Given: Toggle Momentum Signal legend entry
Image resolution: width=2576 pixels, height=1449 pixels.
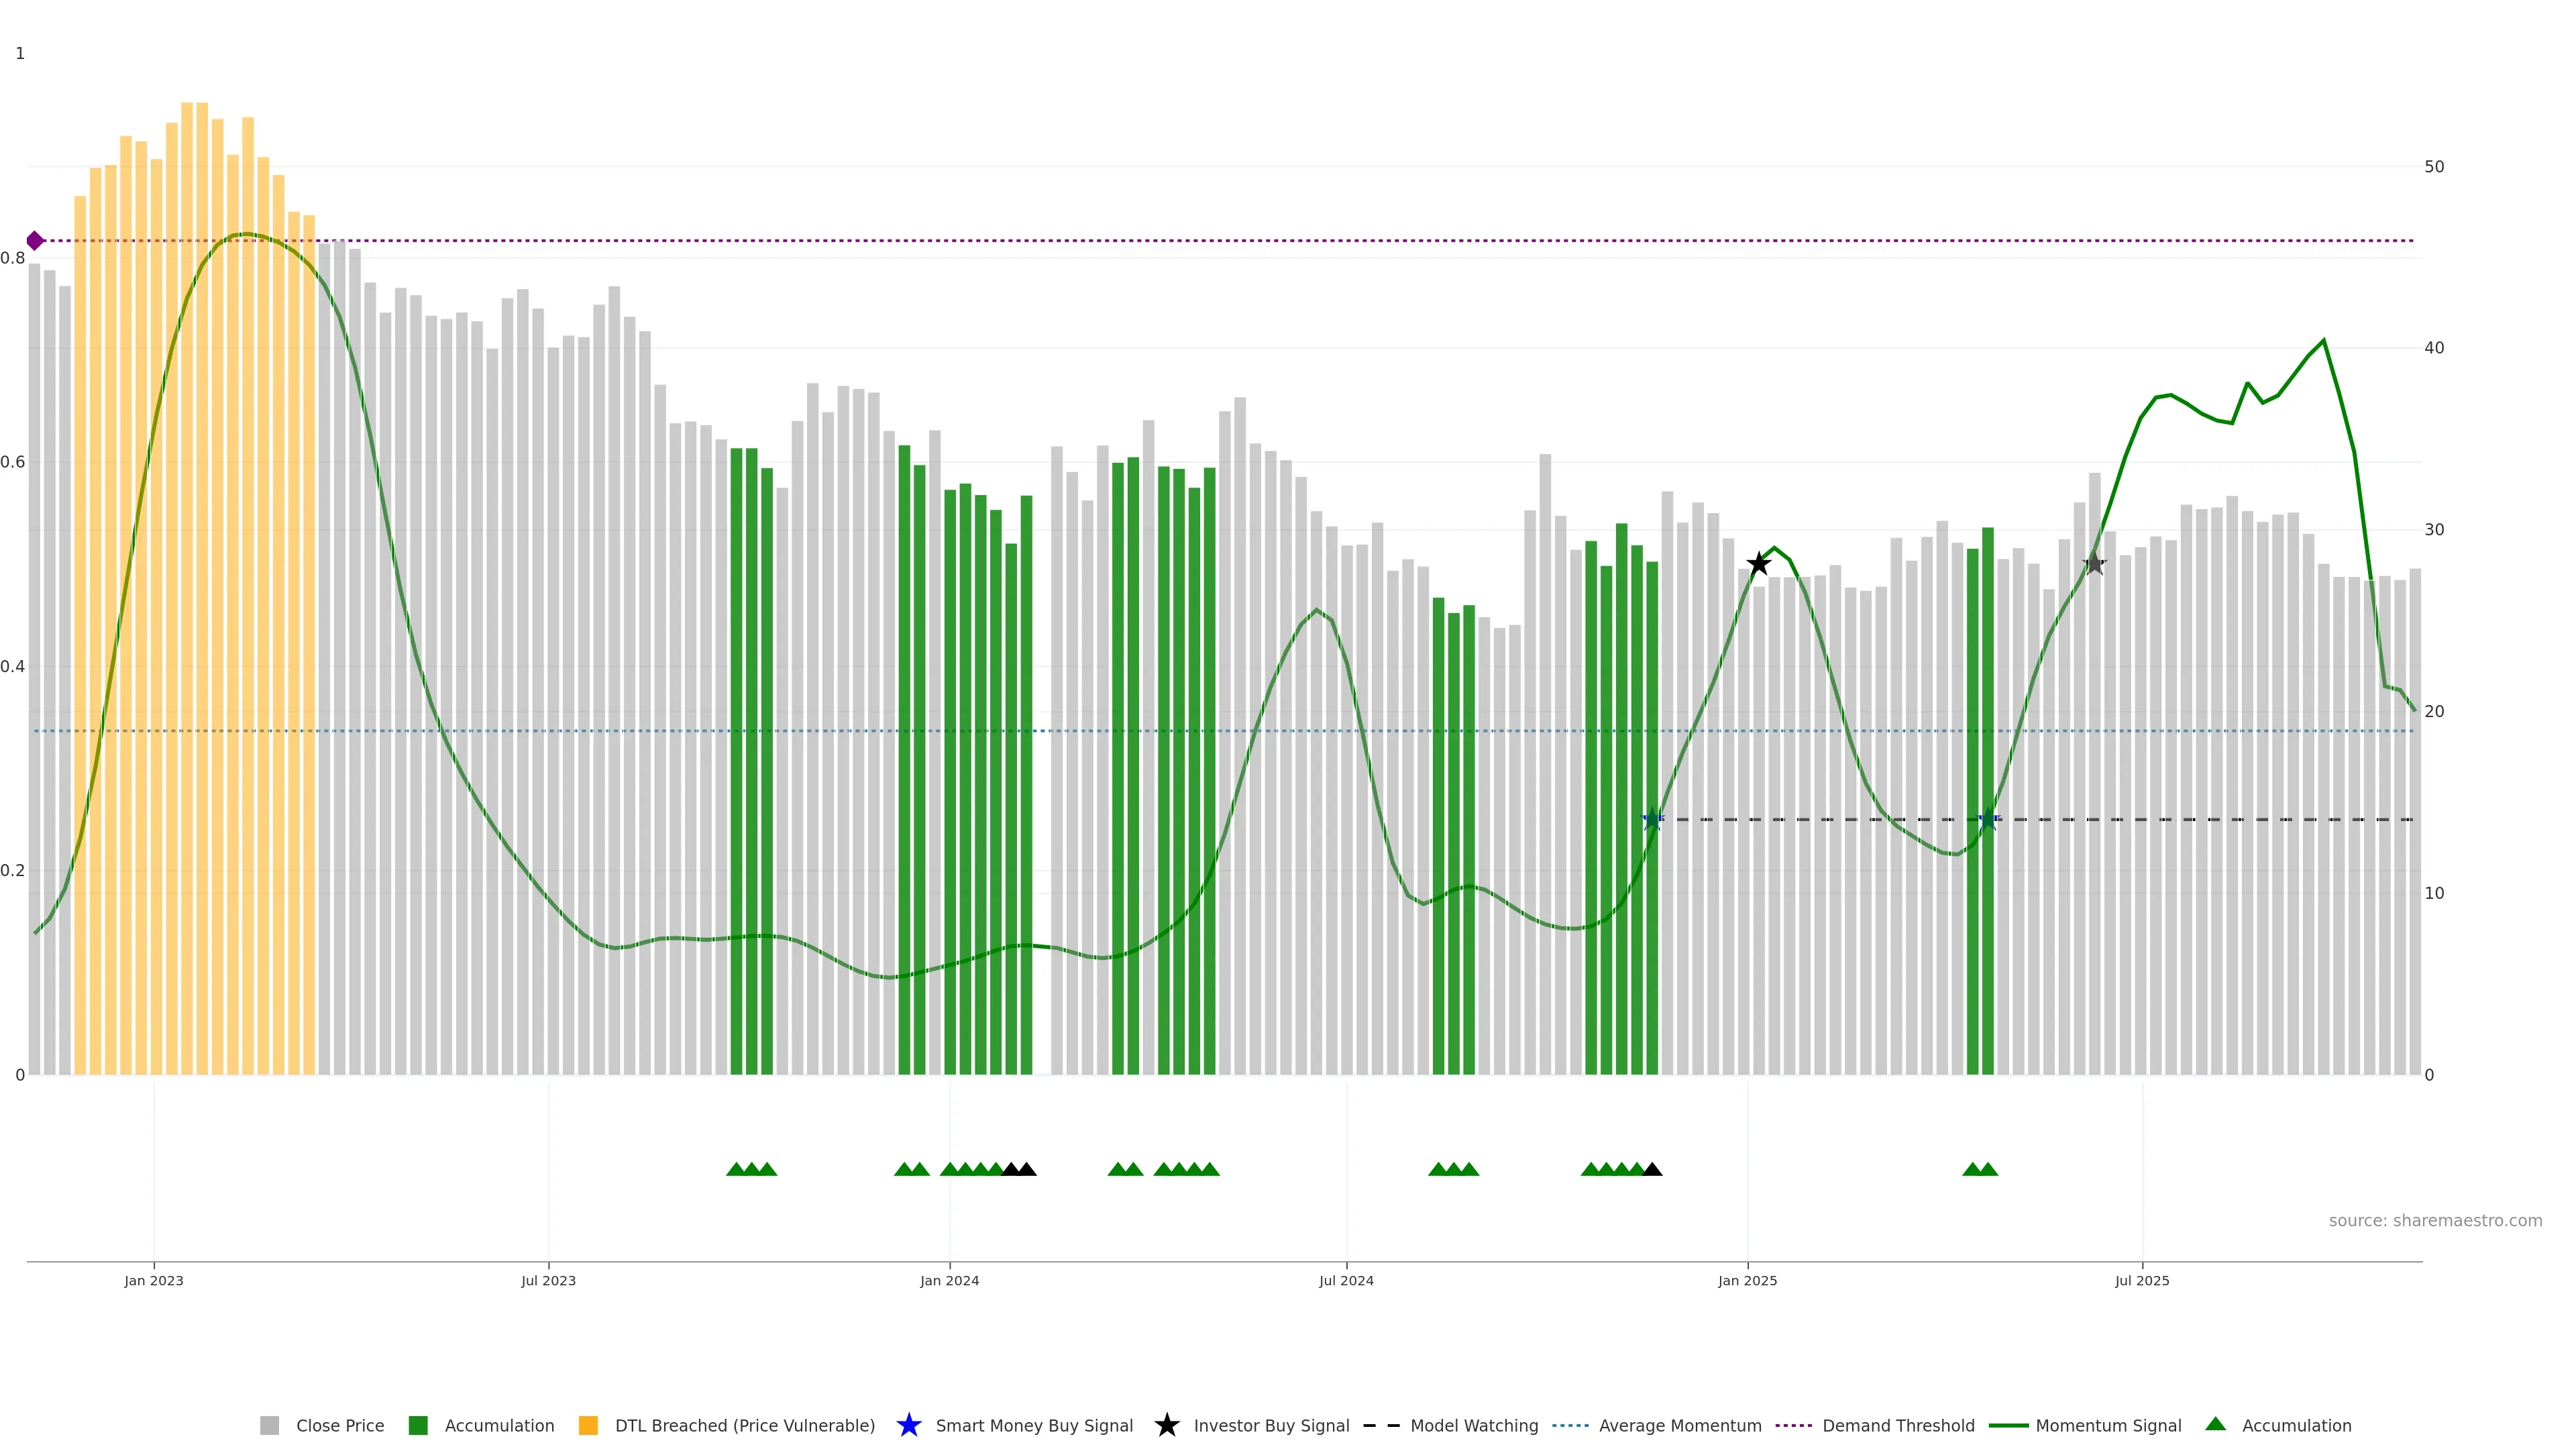Looking at the screenshot, I should [x=2108, y=1425].
